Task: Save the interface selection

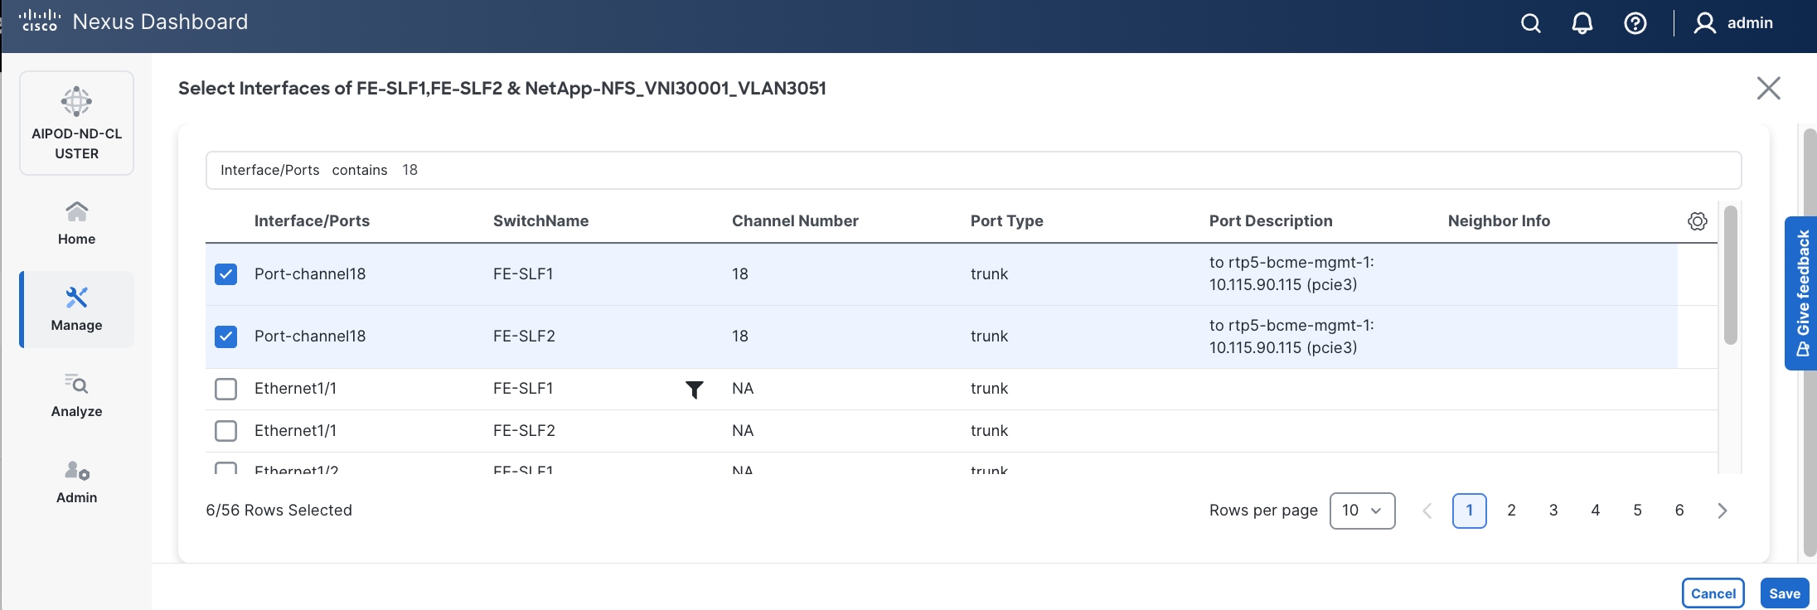Action: [1784, 593]
